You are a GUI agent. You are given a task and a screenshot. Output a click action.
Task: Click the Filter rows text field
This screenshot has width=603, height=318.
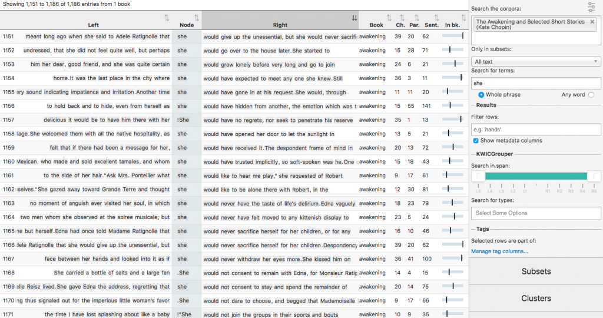click(535, 129)
